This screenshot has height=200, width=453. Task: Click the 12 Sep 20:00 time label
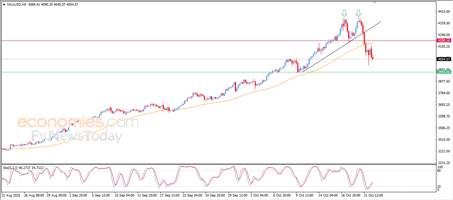[x=146, y=195]
